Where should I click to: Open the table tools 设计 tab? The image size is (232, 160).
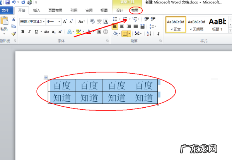tap(119, 10)
